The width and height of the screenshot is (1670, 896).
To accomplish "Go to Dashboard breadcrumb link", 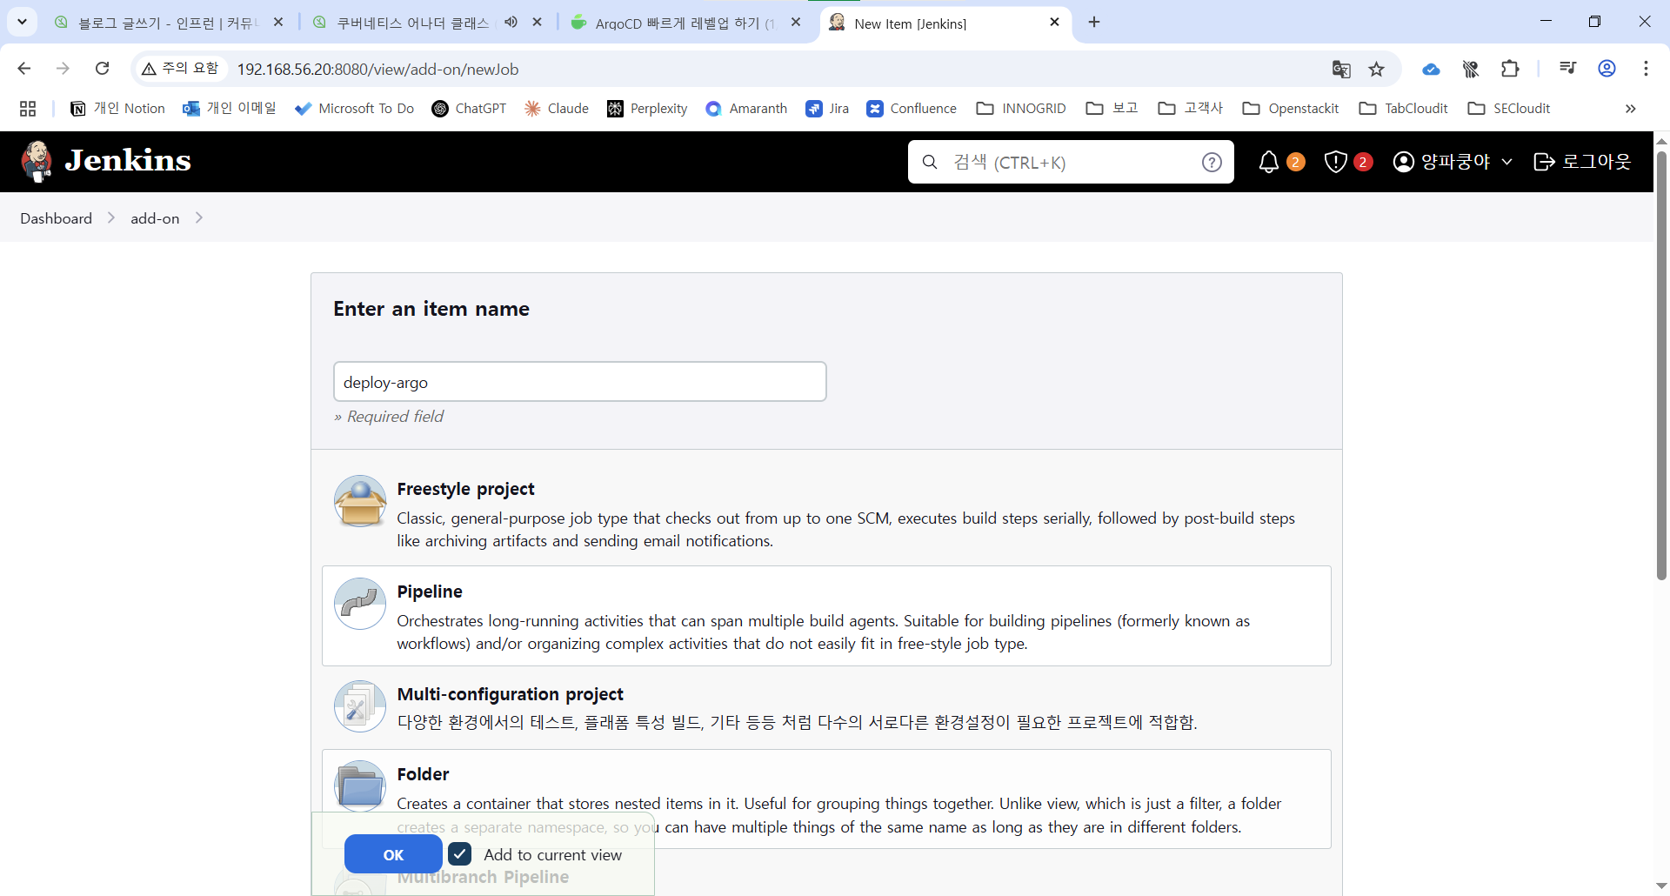I will pos(57,218).
